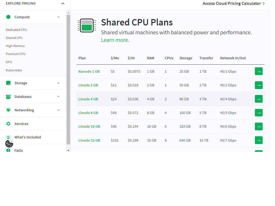Collapse the Compute section chevron
This screenshot has width=275, height=206.
coord(58,17)
